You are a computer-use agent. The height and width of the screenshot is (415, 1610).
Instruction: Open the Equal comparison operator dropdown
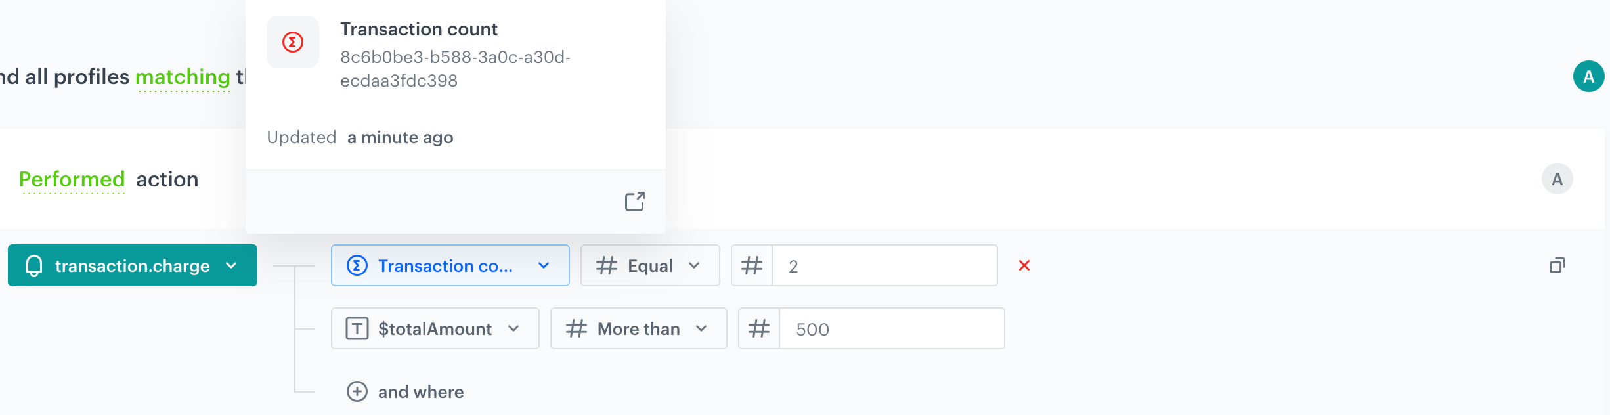[696, 265]
